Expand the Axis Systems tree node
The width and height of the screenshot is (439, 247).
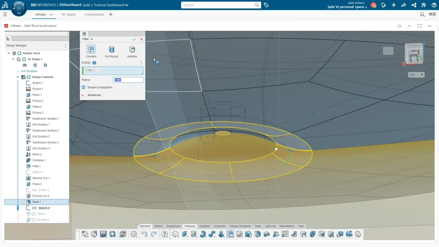[x=18, y=71]
